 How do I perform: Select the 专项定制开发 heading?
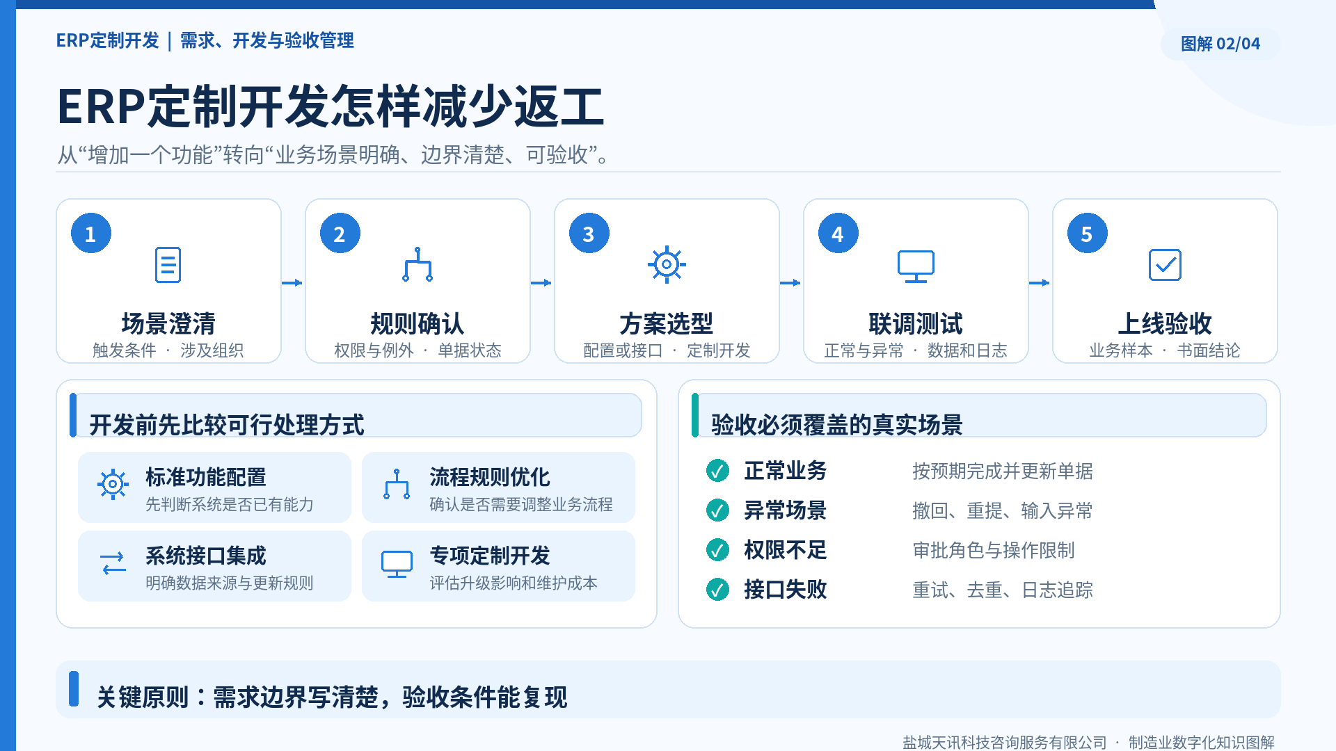point(490,556)
